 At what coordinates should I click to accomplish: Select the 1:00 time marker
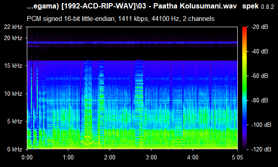(68, 157)
